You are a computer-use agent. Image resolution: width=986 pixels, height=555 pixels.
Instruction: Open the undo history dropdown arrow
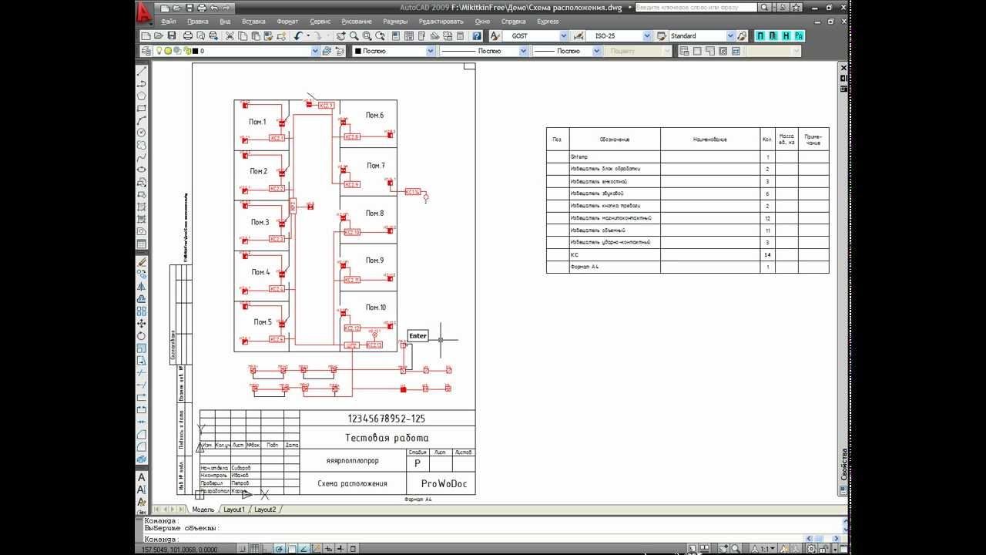pyautogui.click(x=308, y=35)
